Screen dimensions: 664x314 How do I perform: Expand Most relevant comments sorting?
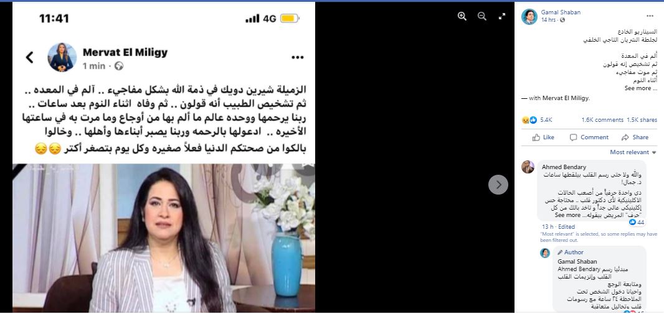coord(633,152)
